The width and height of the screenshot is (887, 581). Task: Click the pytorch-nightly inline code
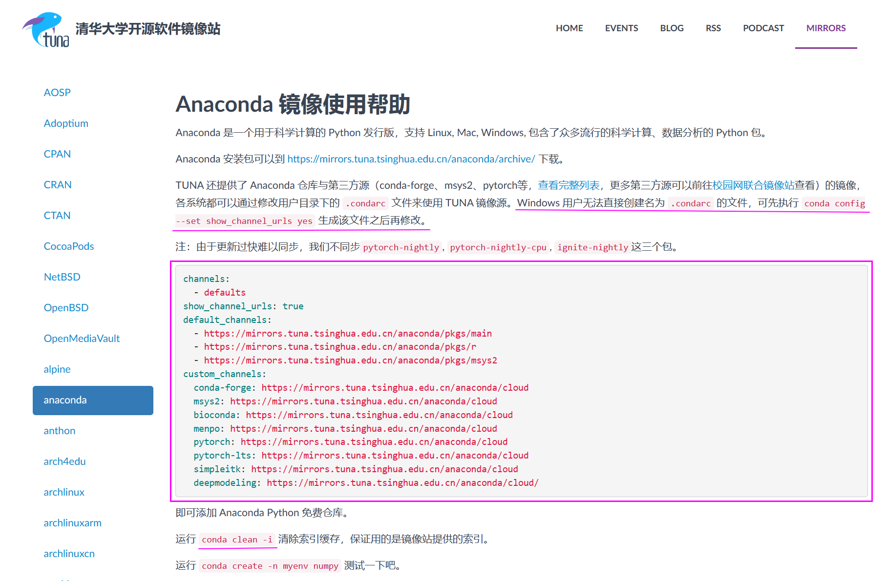pos(401,247)
